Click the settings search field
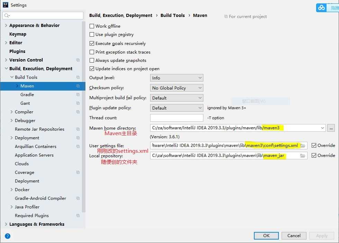 [43, 16]
